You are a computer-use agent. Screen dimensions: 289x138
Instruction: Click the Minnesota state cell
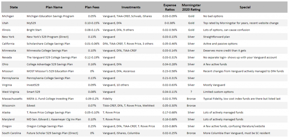(x=9, y=51)
